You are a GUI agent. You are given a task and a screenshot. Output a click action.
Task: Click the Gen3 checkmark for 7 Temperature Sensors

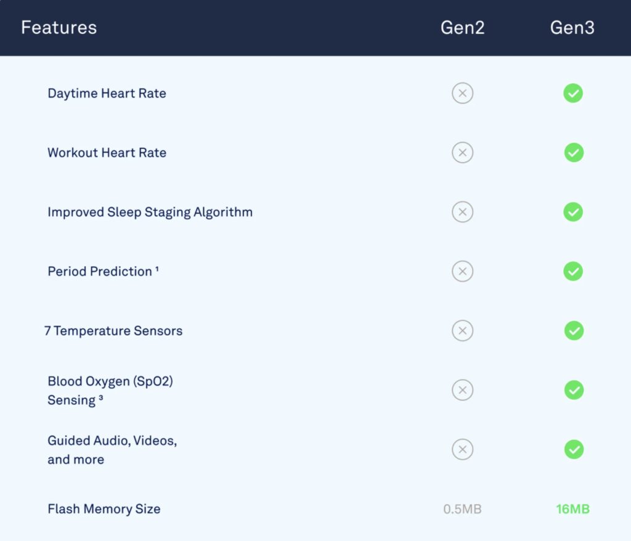point(574,331)
